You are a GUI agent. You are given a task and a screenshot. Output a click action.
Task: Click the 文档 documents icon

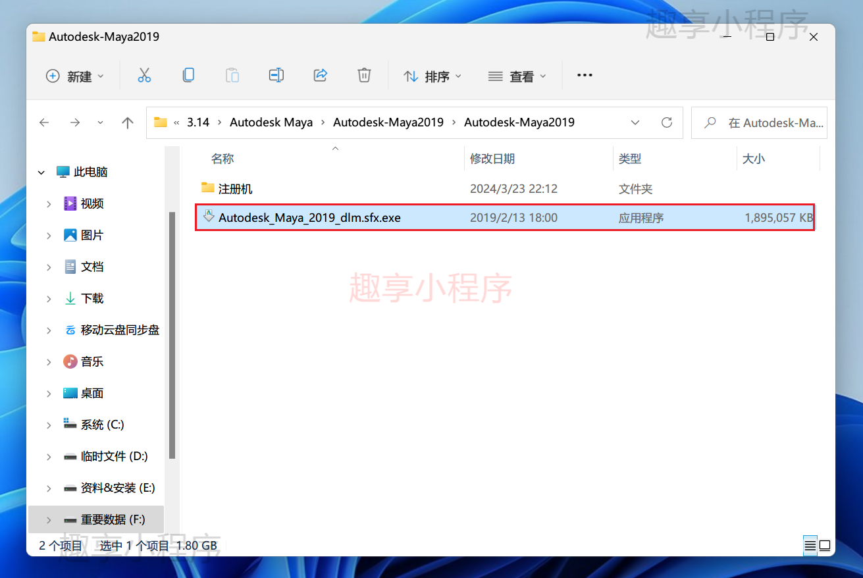point(70,267)
